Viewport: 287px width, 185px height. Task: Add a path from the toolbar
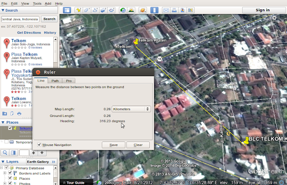pos(95,10)
